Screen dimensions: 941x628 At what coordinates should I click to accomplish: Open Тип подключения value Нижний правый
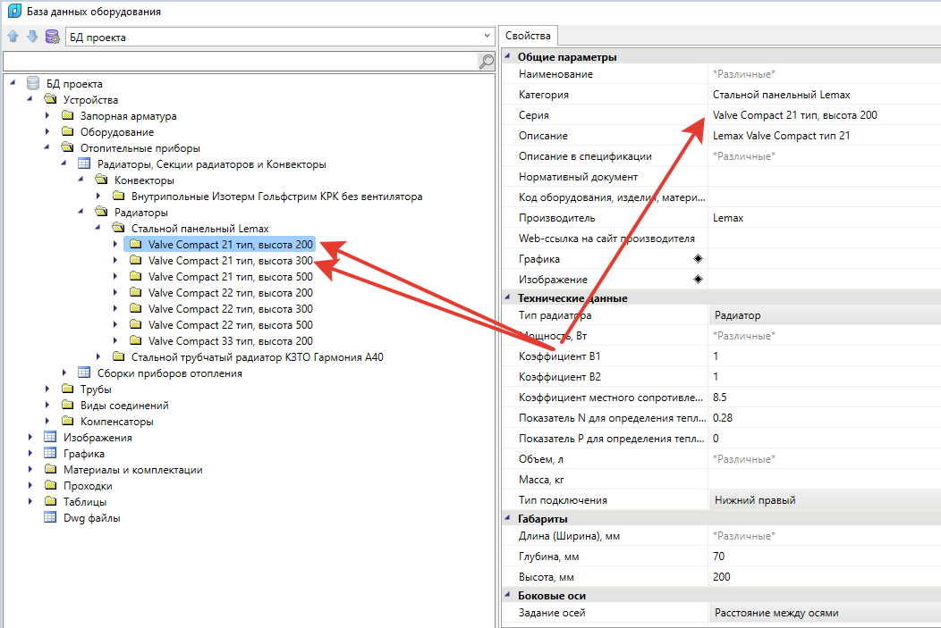coord(825,499)
